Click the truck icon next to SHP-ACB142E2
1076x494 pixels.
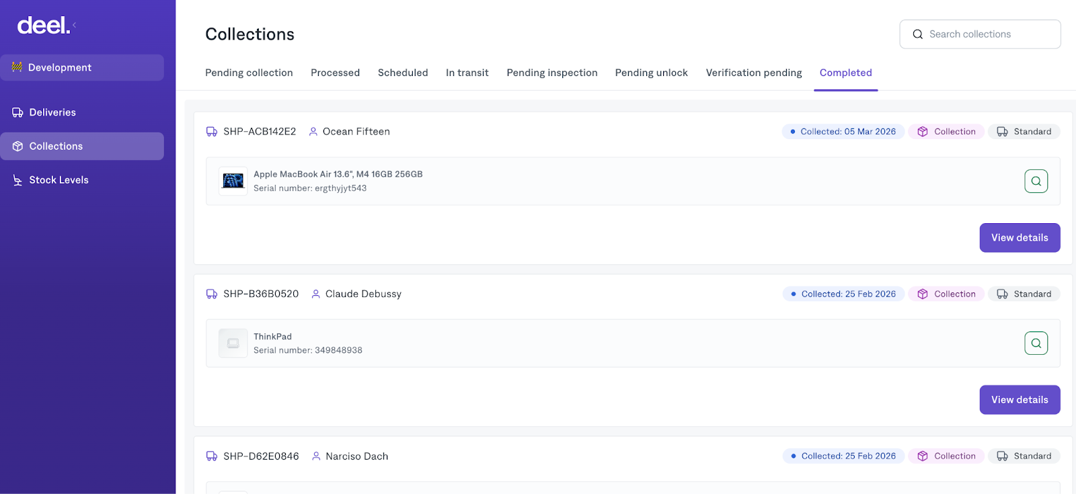point(212,132)
